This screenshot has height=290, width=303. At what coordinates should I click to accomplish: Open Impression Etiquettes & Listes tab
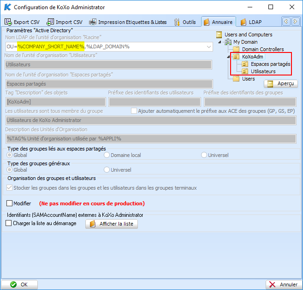tap(128, 22)
